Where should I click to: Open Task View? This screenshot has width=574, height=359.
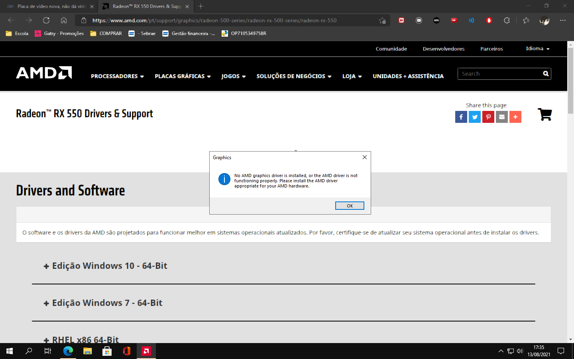pos(48,351)
